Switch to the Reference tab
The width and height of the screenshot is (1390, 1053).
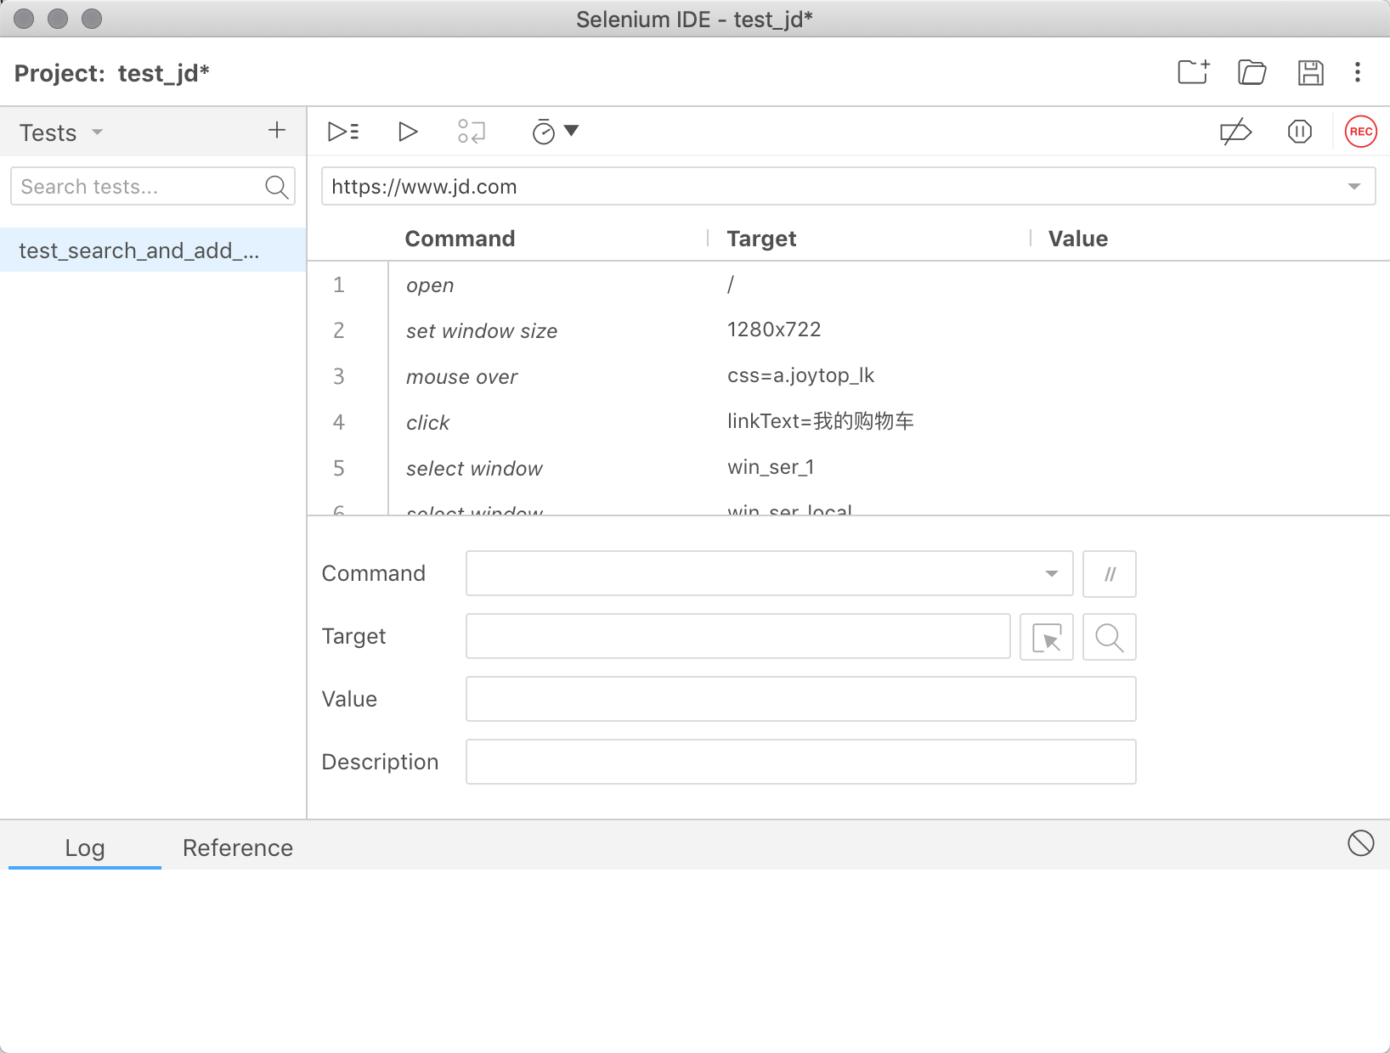pyautogui.click(x=237, y=847)
